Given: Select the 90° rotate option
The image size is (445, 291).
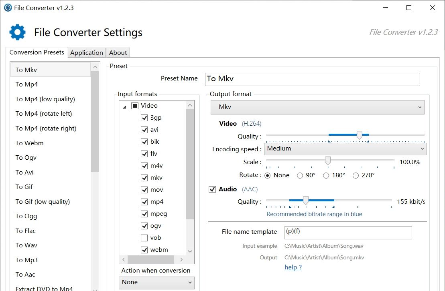Looking at the screenshot, I should 300,175.
